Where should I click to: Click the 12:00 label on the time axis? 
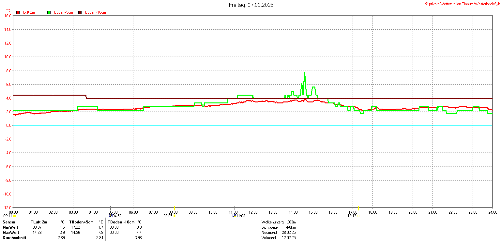253,212
